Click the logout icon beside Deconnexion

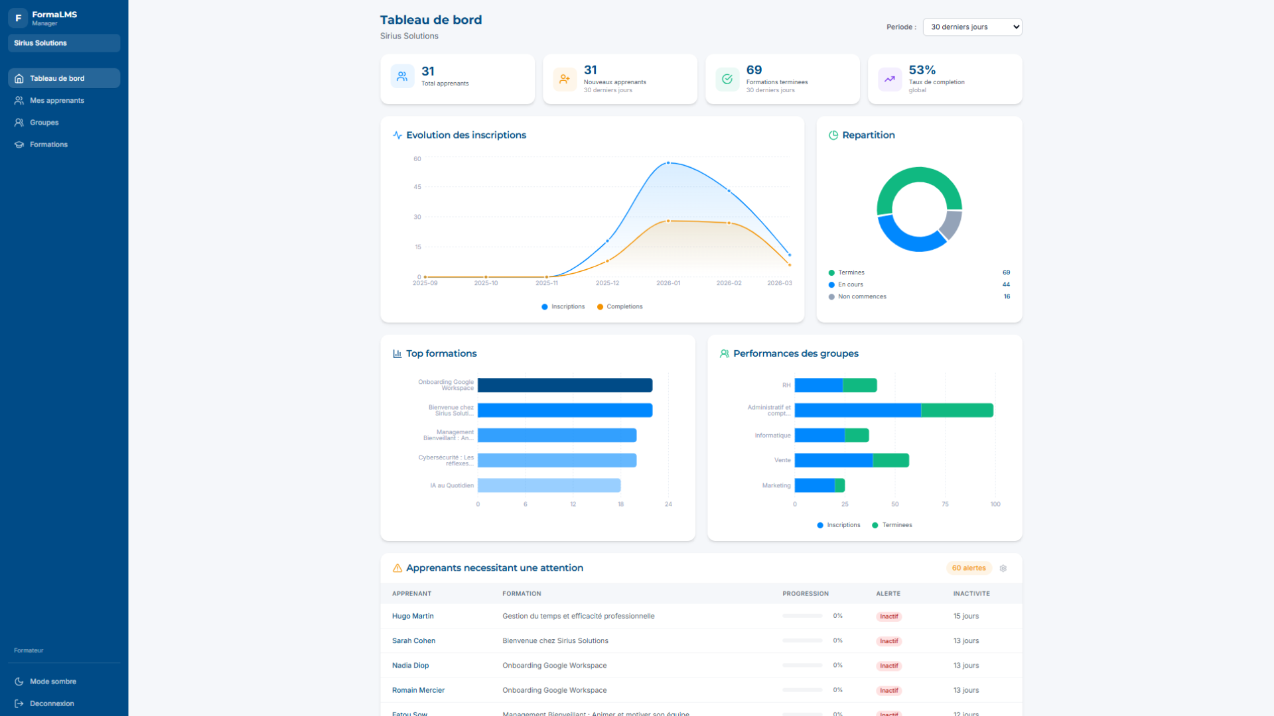point(19,703)
